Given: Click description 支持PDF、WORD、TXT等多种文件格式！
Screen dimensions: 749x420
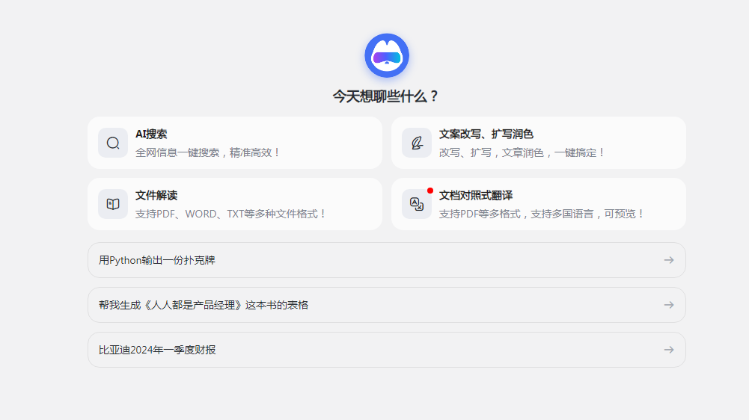Looking at the screenshot, I should [x=231, y=214].
